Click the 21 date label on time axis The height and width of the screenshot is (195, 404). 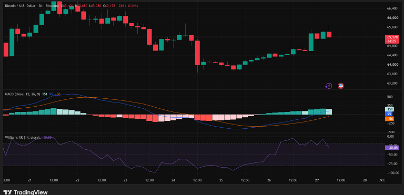tap(29, 180)
